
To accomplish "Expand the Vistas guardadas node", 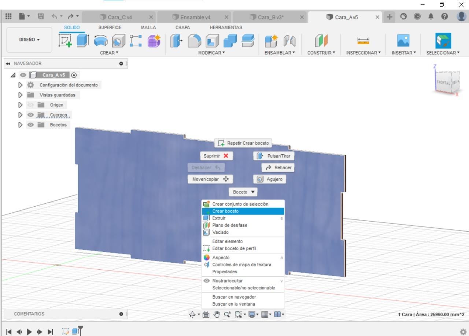I will click(21, 95).
